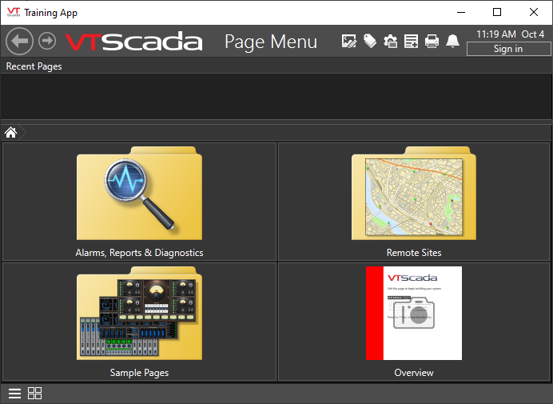Click the Recent Pages empty area

point(276,96)
